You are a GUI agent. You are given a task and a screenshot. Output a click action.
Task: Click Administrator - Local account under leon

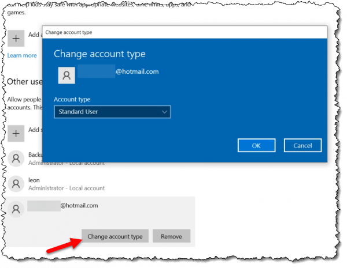(67, 188)
